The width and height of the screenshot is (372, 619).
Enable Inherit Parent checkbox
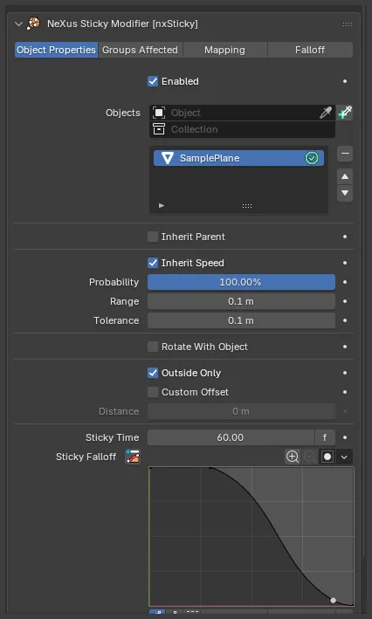(153, 237)
